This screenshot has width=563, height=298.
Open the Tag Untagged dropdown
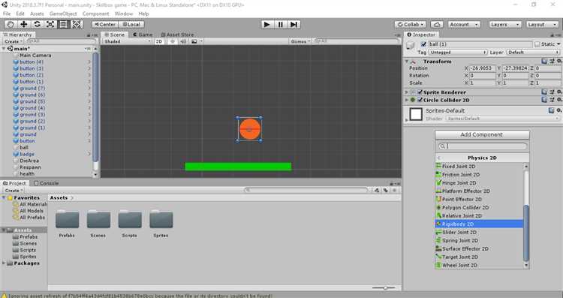click(458, 53)
